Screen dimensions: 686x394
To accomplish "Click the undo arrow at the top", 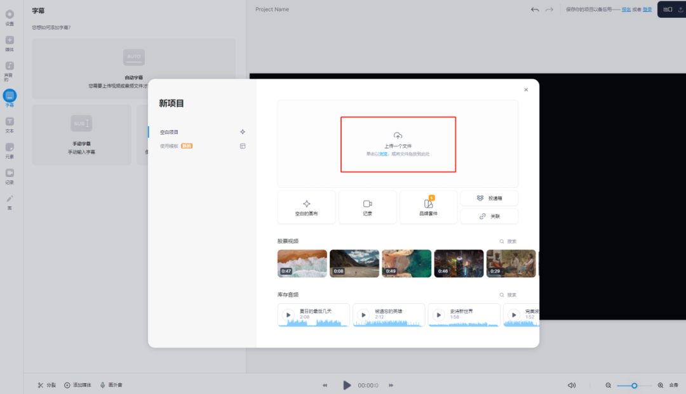I will (534, 10).
